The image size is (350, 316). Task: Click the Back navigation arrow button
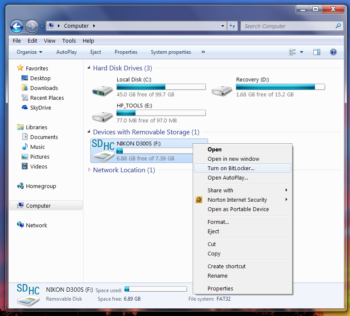coord(17,26)
